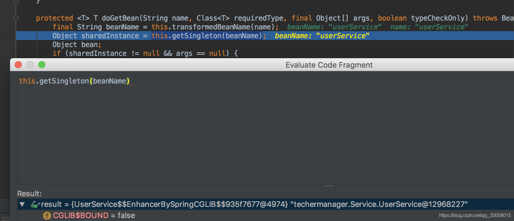This screenshot has width=514, height=221.
Task: Click the field icon beside CGLIB$BOUND
Action: tap(47, 216)
